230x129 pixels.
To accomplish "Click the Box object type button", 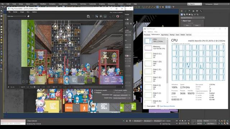I will [x=187, y=25].
